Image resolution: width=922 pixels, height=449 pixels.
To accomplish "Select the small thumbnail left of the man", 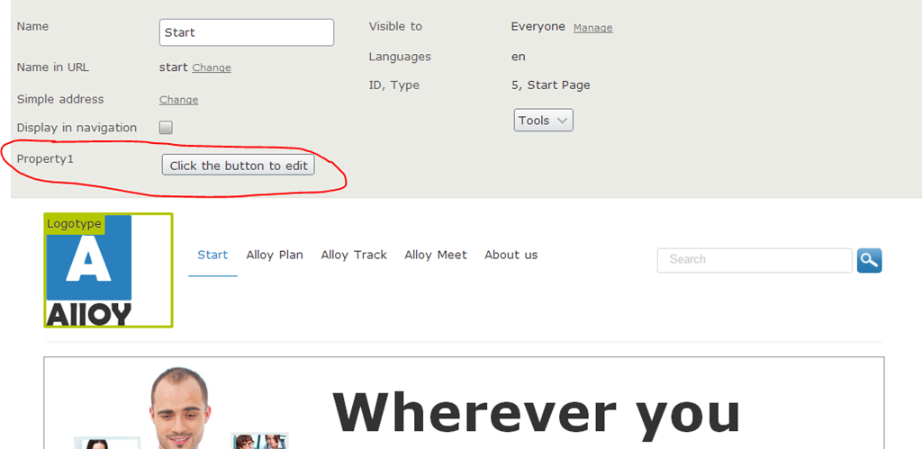I will [106, 443].
